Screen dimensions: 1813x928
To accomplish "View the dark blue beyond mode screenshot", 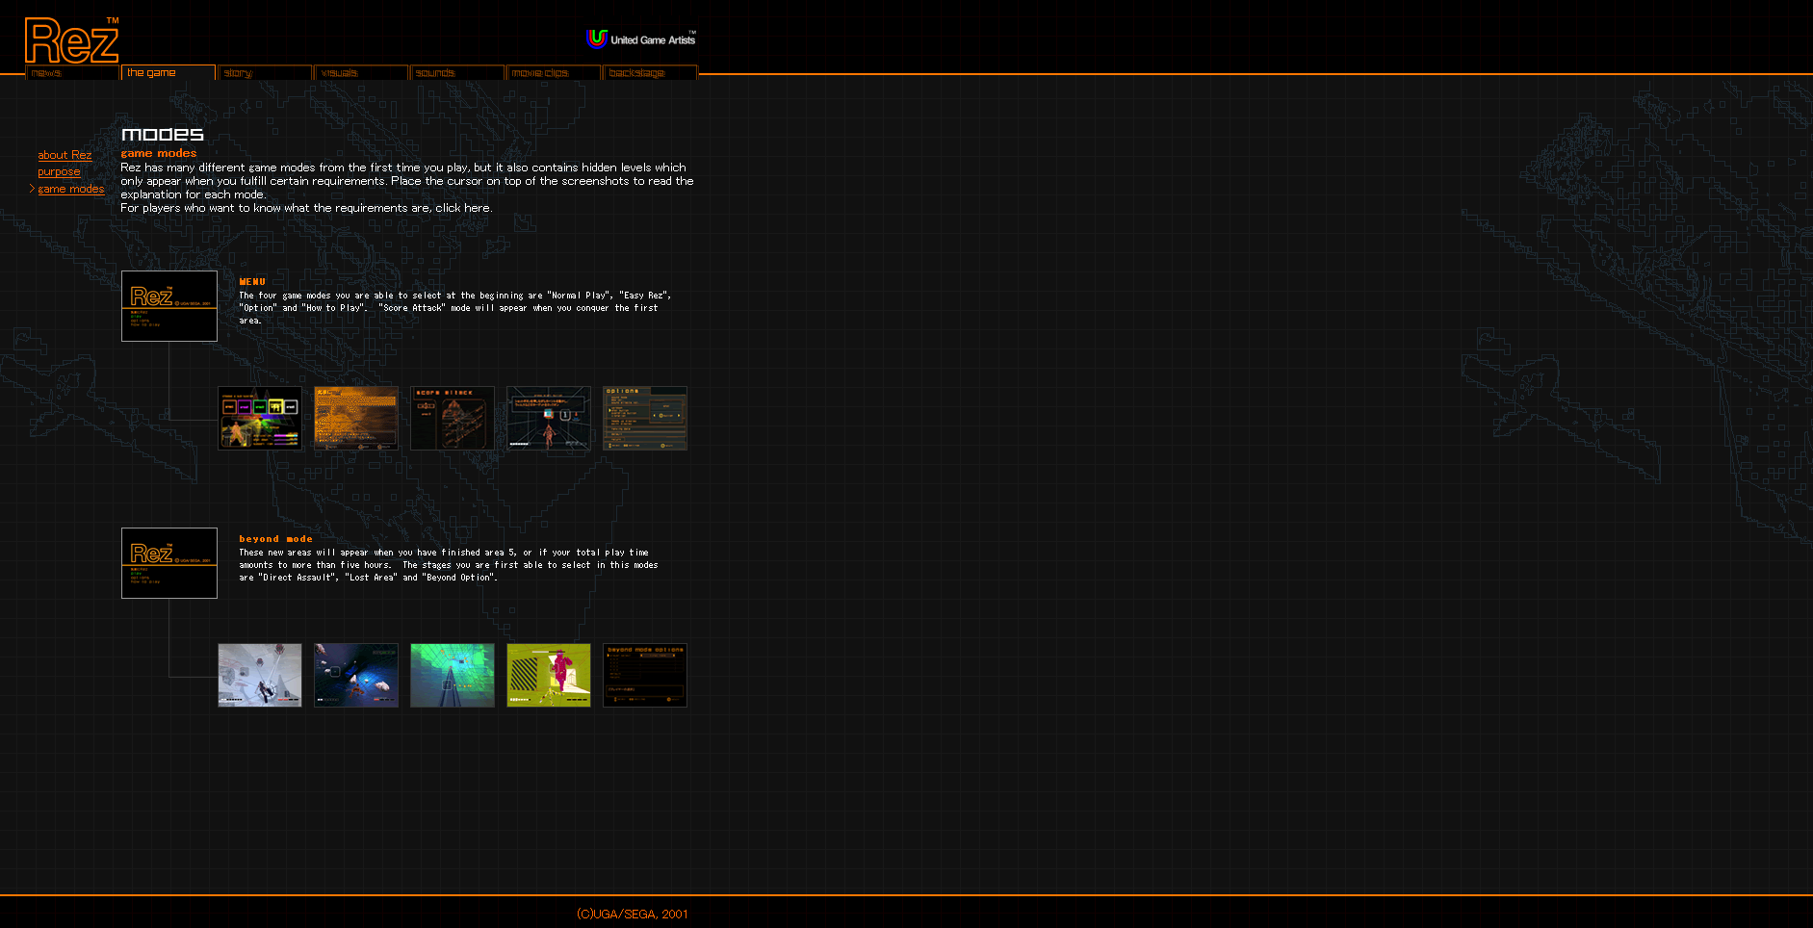I will (356, 676).
